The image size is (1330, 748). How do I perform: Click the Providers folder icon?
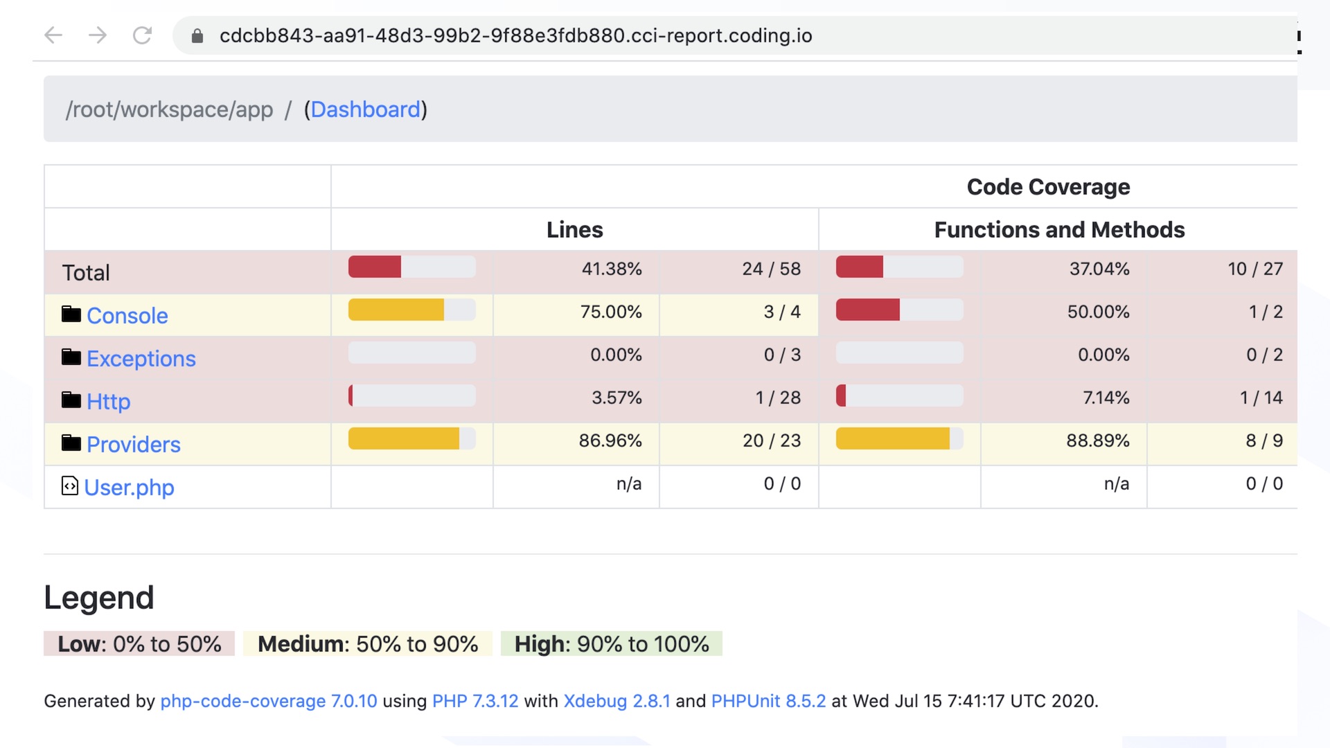click(71, 443)
